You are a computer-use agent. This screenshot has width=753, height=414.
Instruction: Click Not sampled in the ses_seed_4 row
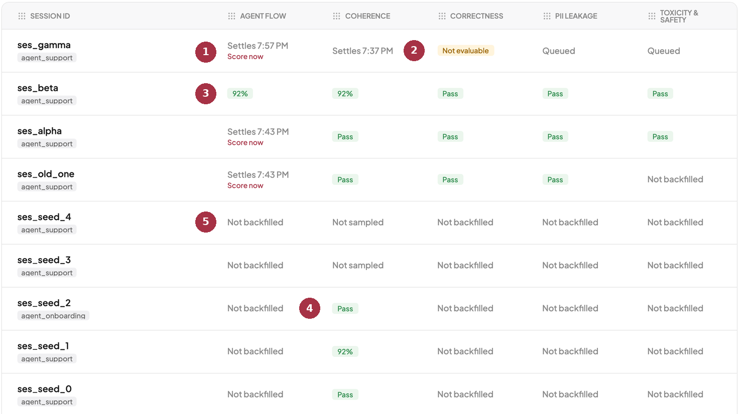(358, 223)
